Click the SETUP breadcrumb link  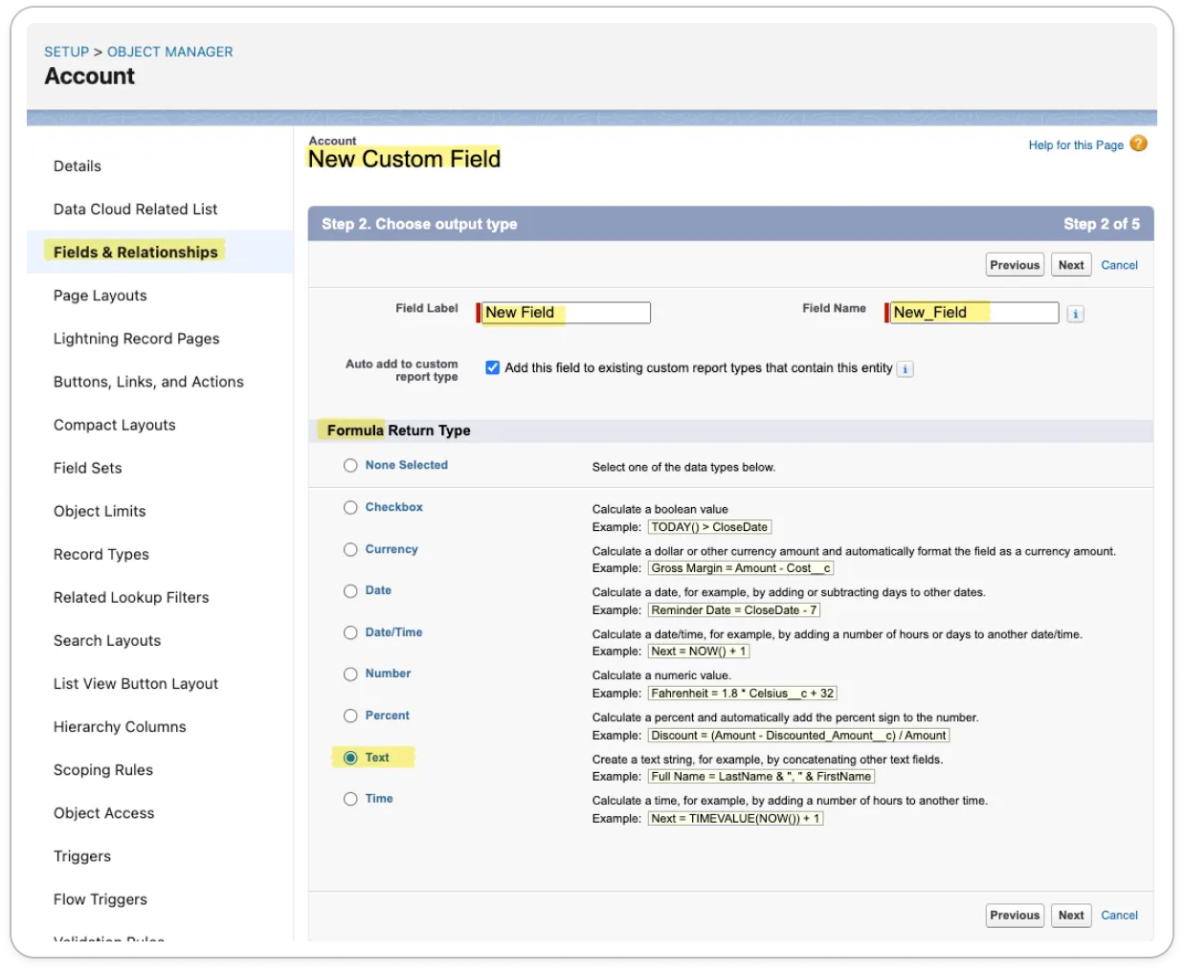(66, 52)
